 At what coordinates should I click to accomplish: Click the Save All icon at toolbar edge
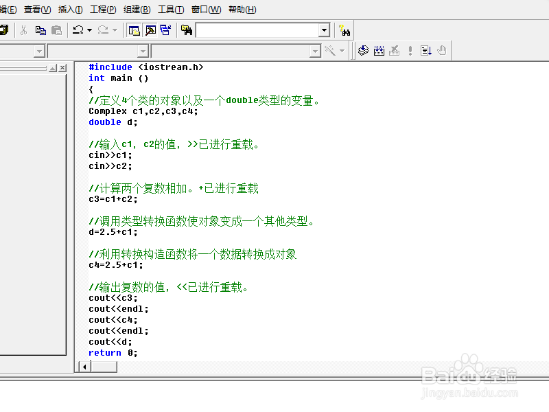tap(4, 30)
